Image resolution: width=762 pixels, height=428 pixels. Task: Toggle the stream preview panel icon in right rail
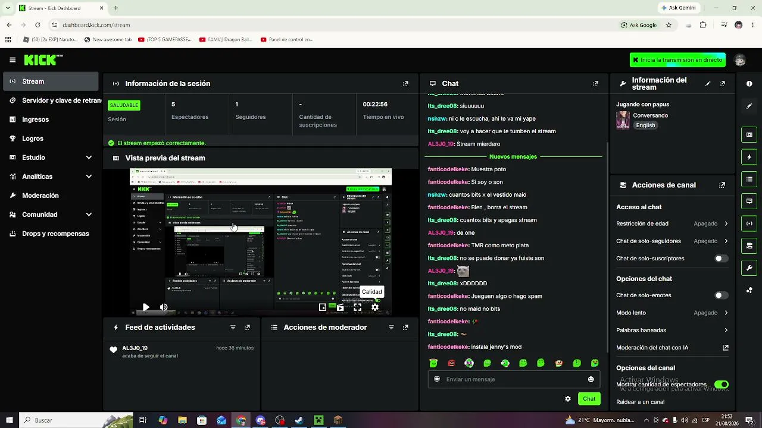(x=749, y=135)
